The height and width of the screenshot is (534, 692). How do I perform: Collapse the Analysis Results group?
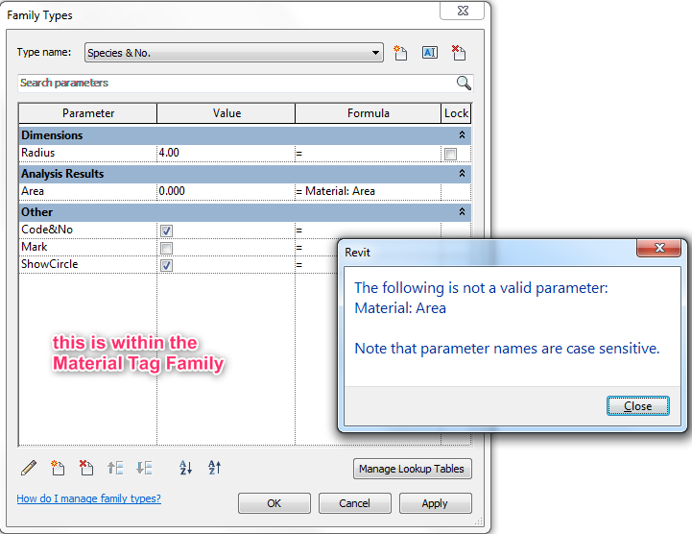(462, 173)
